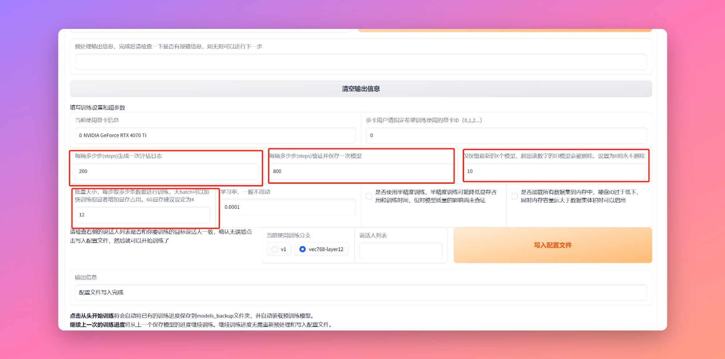Click the 填写训练设置和超参数 section heading
Image resolution: width=725 pixels, height=359 pixels.
pos(98,108)
